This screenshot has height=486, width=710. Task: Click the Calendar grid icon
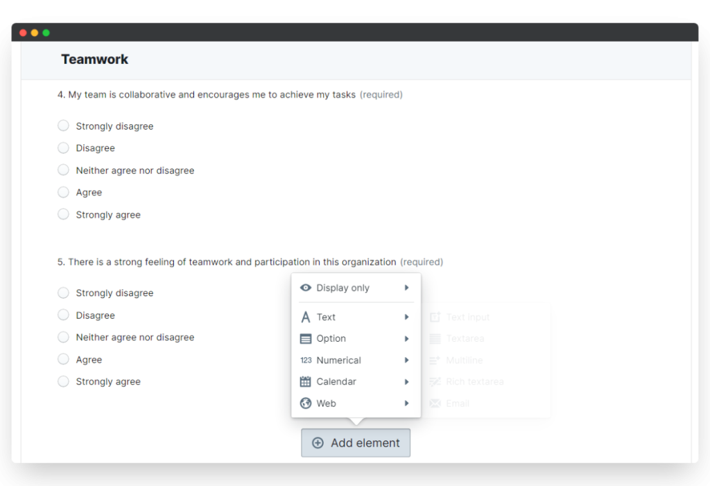(306, 382)
